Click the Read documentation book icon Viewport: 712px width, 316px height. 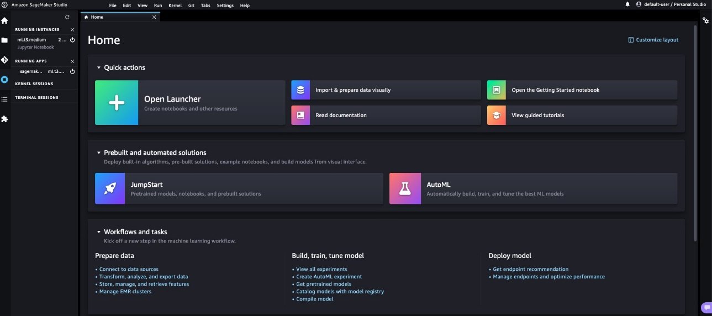point(300,115)
